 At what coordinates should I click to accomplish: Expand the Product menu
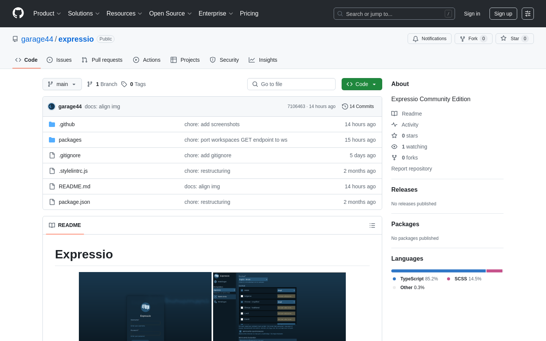click(47, 14)
